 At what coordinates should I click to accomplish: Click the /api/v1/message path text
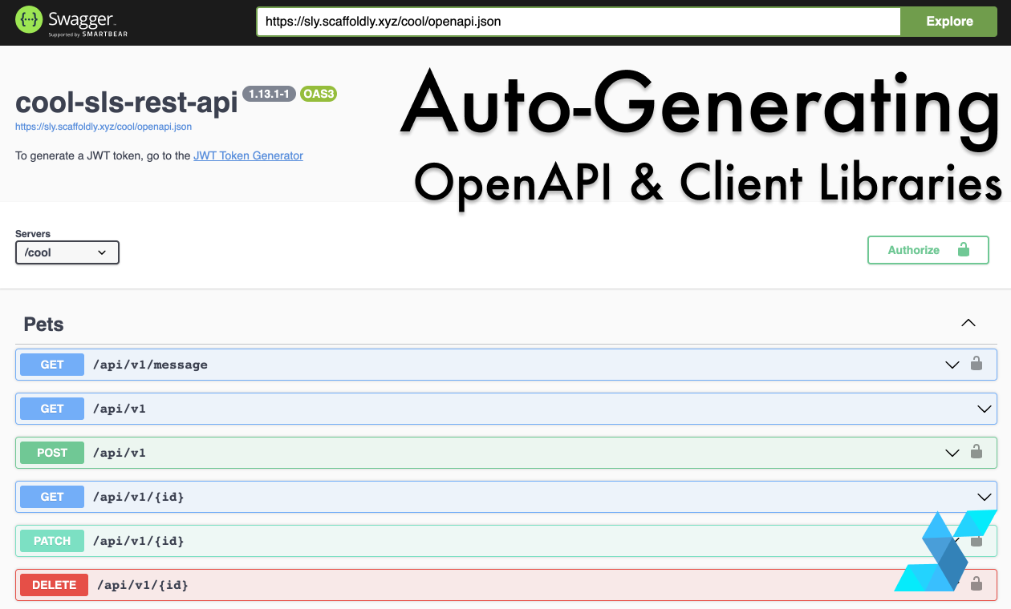tap(150, 365)
